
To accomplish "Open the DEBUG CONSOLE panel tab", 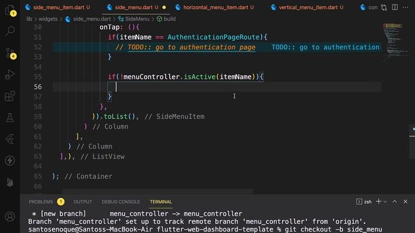I will (x=121, y=202).
